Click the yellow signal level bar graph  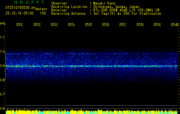point(92,112)
